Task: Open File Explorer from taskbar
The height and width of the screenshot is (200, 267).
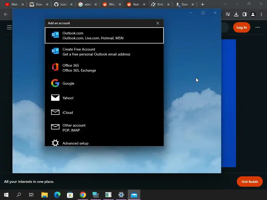Action: (x=45, y=195)
